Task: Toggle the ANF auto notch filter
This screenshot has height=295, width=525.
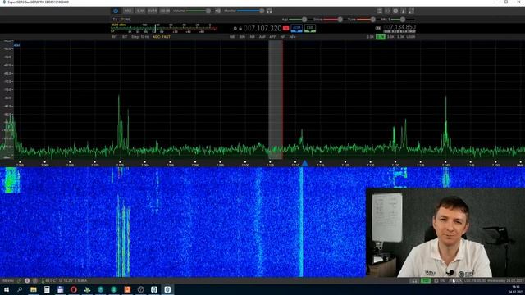Action: [262, 37]
